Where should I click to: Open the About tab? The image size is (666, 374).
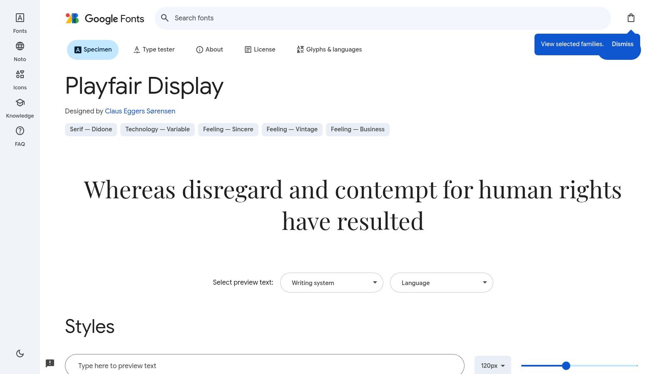tap(209, 50)
